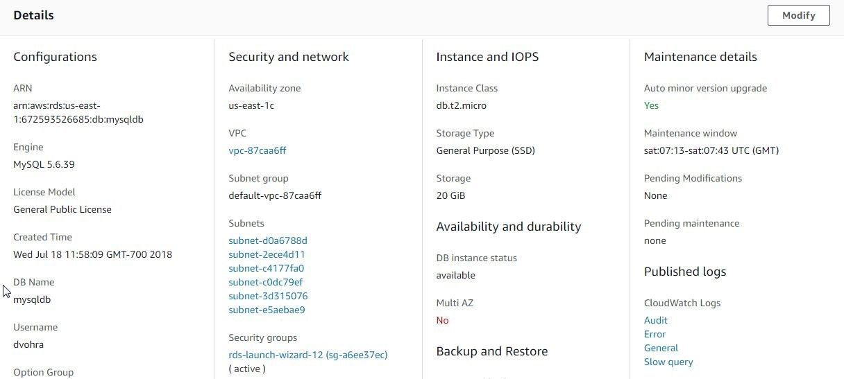
Task: Click the Modify button
Action: tap(798, 15)
